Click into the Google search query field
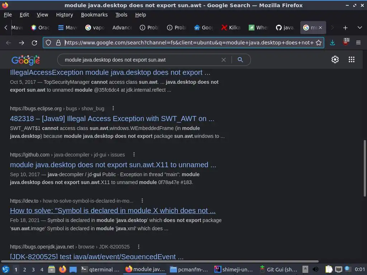367x275 pixels. pos(140,60)
